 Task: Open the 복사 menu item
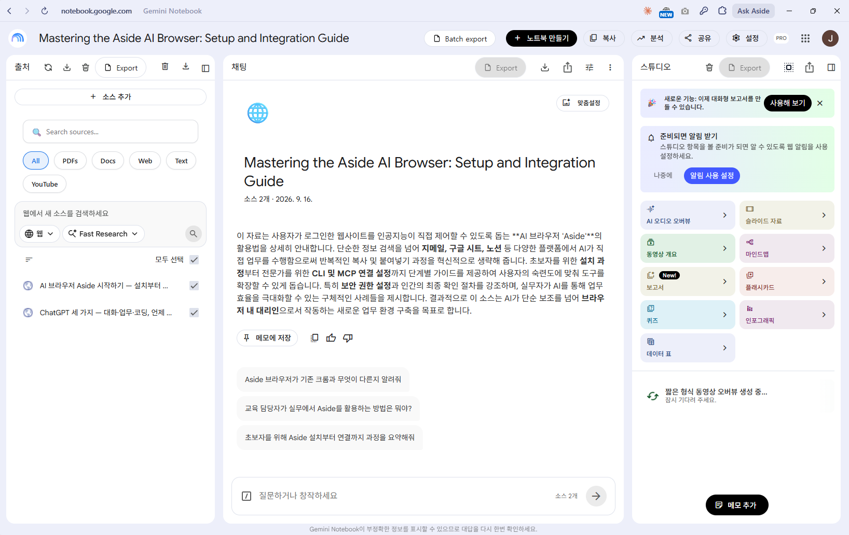tap(603, 38)
